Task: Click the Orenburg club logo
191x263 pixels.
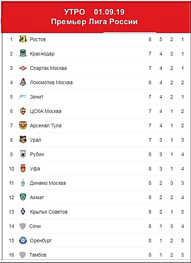Action: [23, 240]
